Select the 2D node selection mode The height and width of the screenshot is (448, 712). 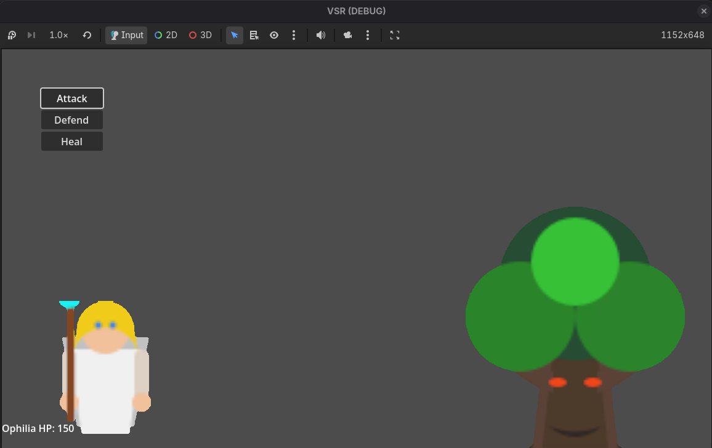tap(166, 35)
